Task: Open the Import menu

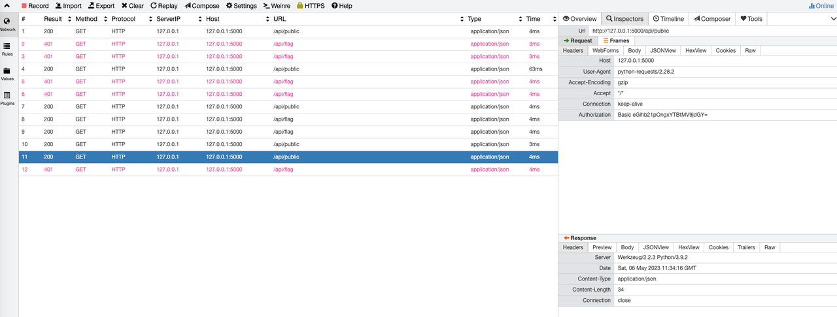Action: (68, 6)
